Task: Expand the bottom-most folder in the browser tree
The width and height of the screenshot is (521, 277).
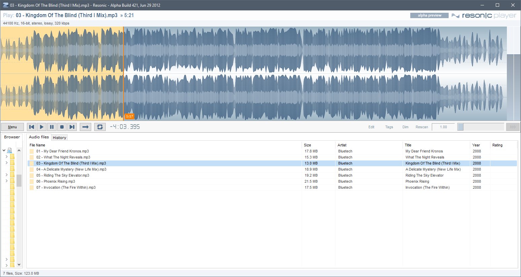Action: coord(6,265)
